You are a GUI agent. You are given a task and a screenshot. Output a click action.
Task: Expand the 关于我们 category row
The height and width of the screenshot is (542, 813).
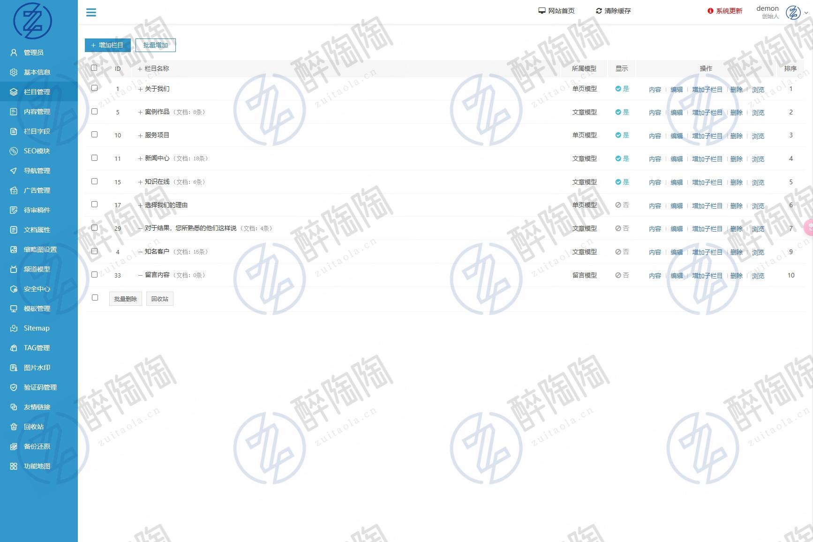140,89
